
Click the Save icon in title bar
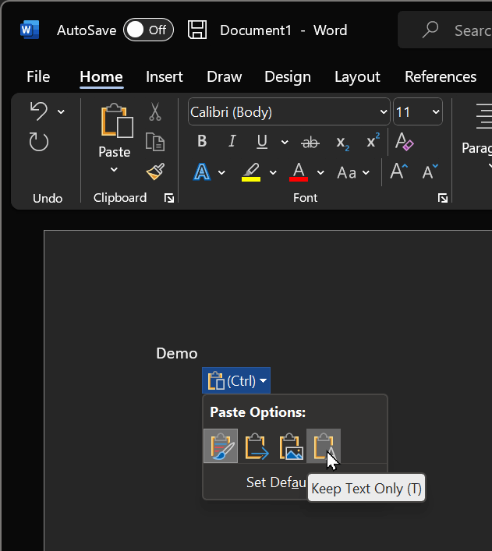[x=197, y=30]
